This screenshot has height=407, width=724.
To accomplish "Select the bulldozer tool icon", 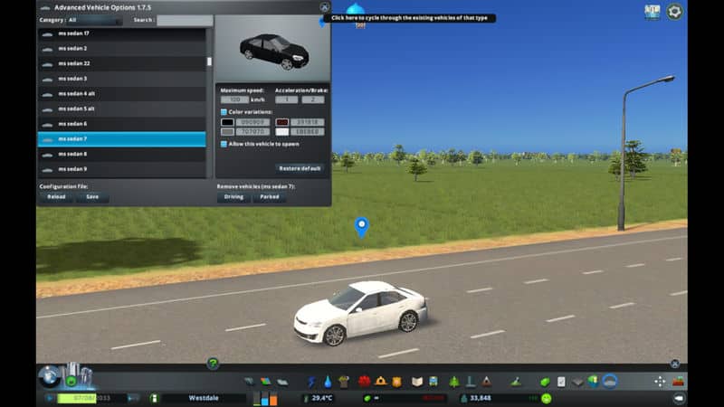I will coord(678,382).
